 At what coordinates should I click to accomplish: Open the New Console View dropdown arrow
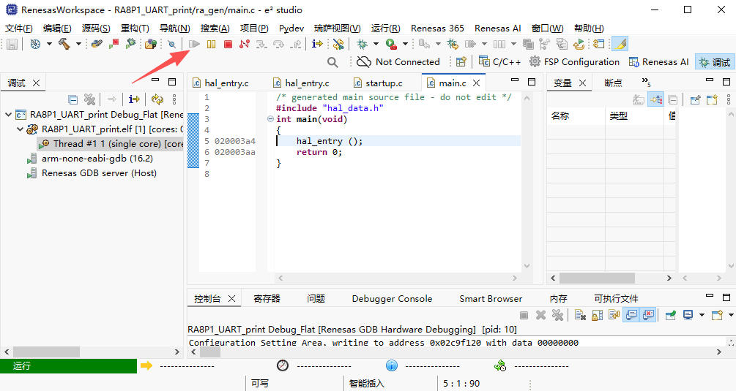tap(731, 315)
